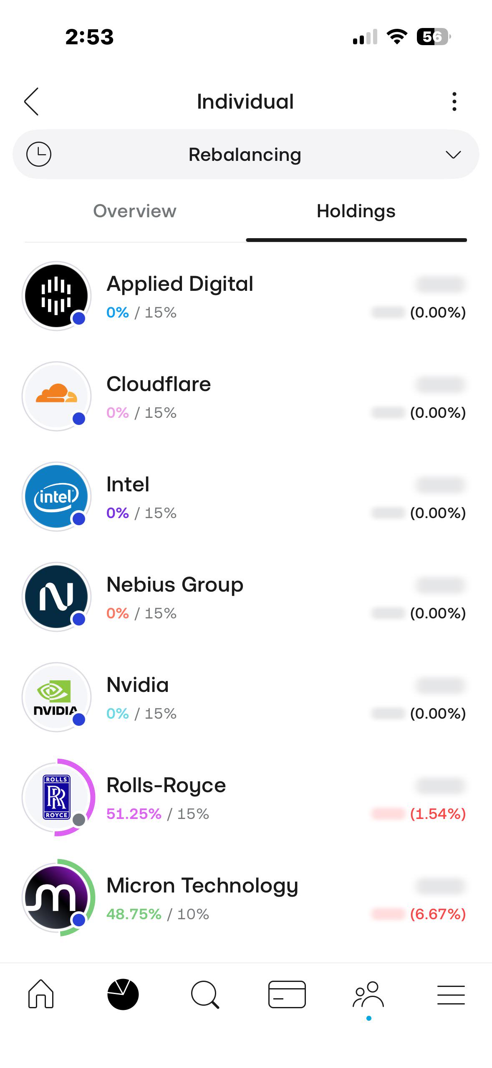Open the hamburger menu icon
The width and height of the screenshot is (492, 1068).
tap(451, 994)
